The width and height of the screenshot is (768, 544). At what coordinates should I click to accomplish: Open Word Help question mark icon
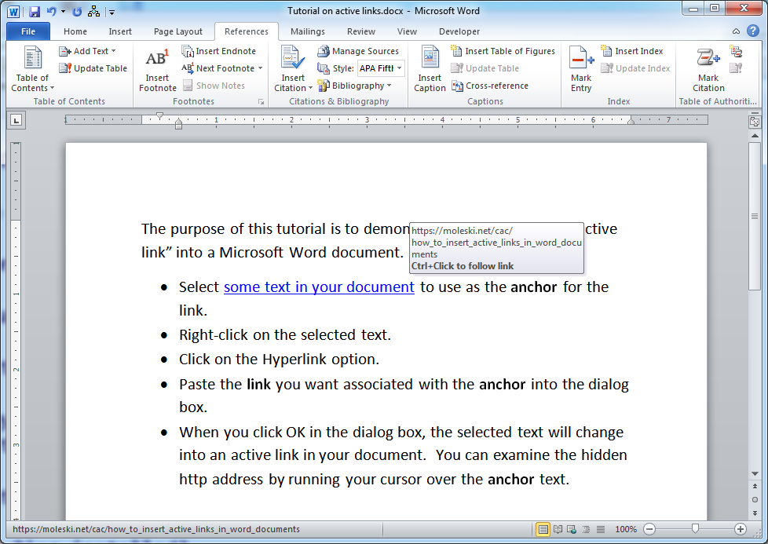[753, 31]
